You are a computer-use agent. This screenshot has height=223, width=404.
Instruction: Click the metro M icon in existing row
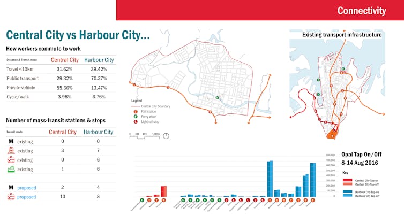pyautogui.click(x=11, y=142)
